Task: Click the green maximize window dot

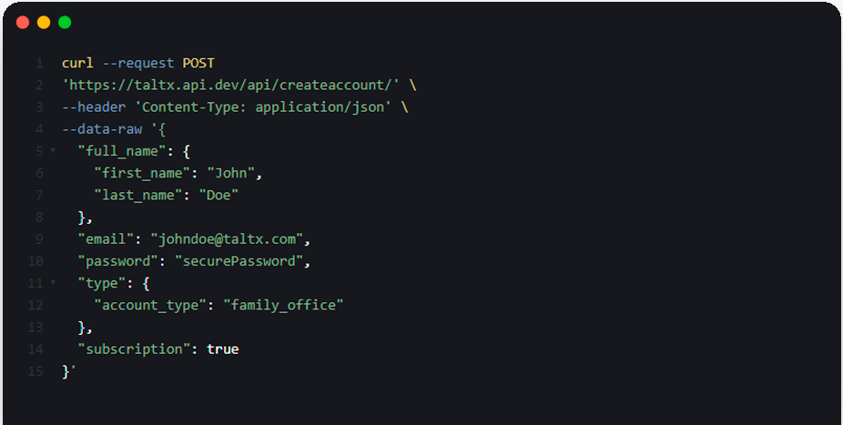Action: point(65,22)
